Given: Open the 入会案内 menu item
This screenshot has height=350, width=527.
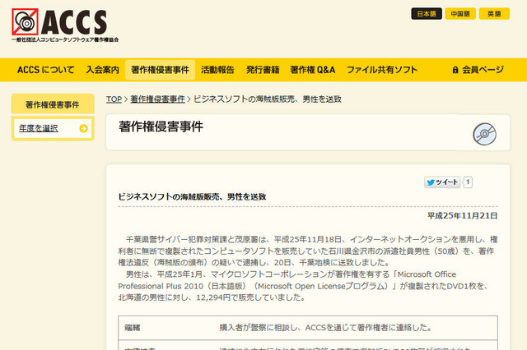Looking at the screenshot, I should point(102,70).
